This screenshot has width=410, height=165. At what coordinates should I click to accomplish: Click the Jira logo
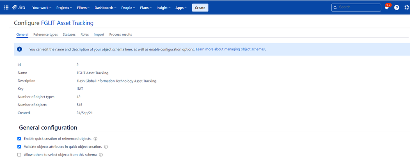pos(18,7)
